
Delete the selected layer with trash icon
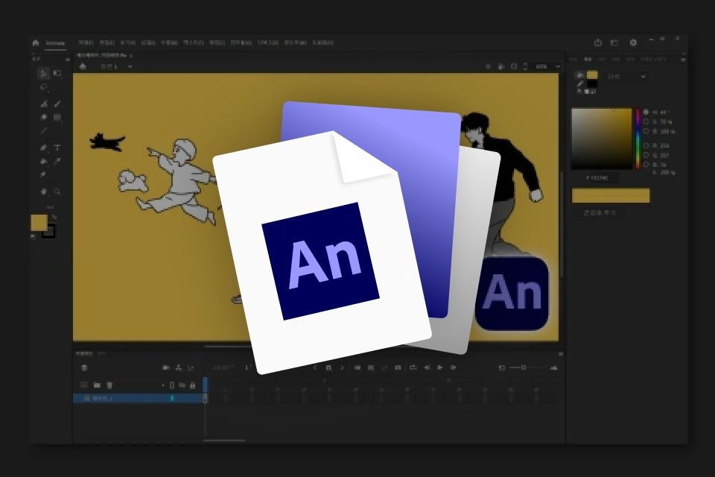(x=109, y=385)
